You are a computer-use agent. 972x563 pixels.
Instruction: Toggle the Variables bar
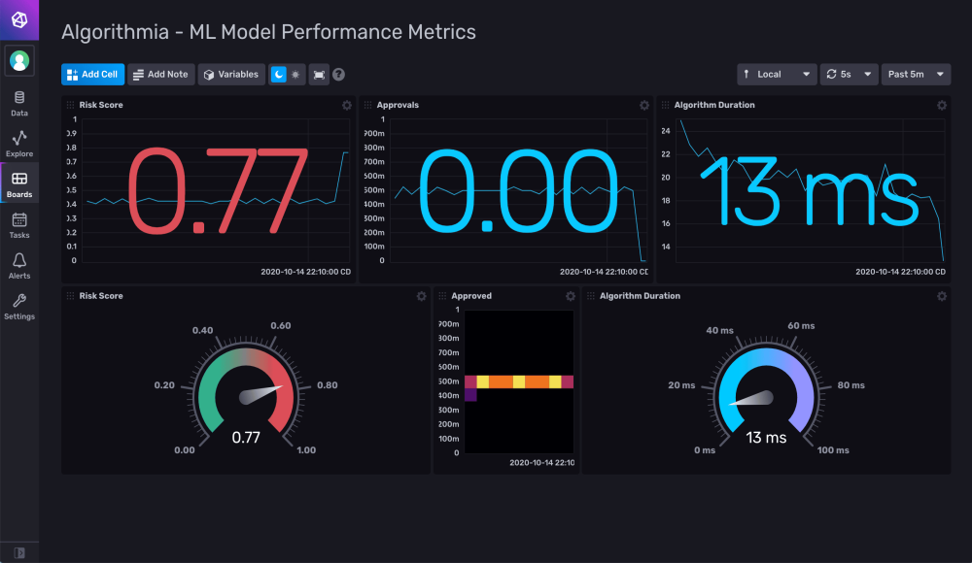tap(231, 75)
